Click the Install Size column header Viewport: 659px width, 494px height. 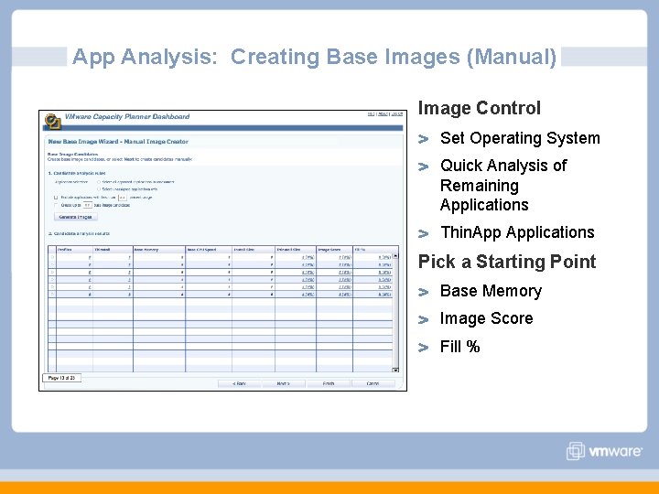(254, 250)
